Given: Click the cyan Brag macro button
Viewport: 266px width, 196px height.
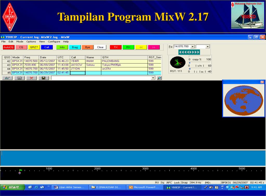Looking at the screenshot, I should (75, 47).
